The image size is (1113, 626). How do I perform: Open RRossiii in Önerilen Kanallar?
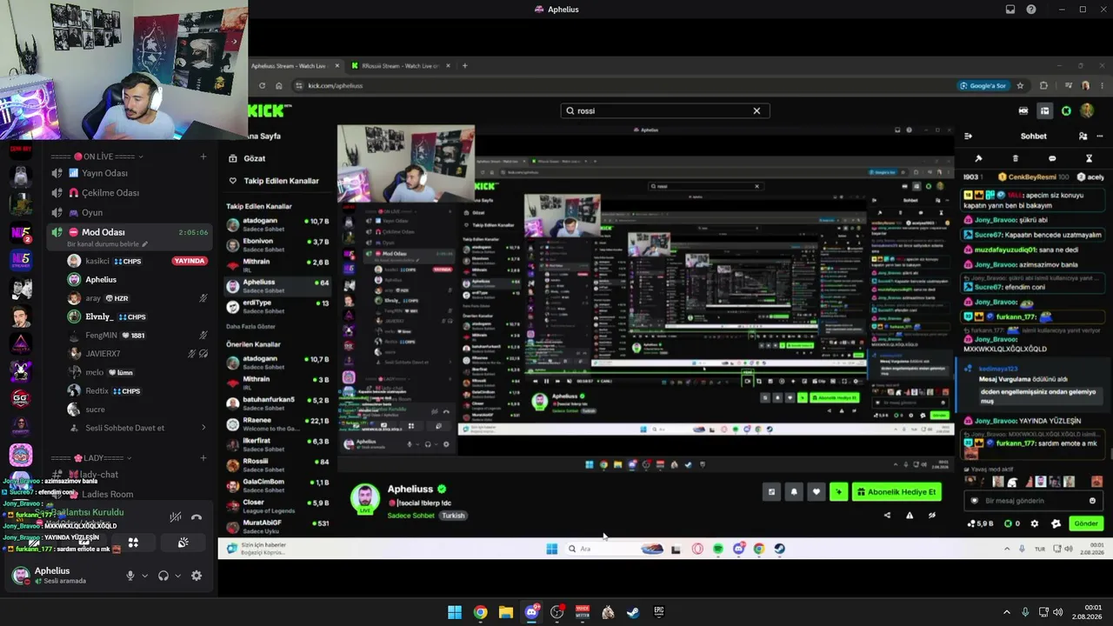(x=278, y=464)
